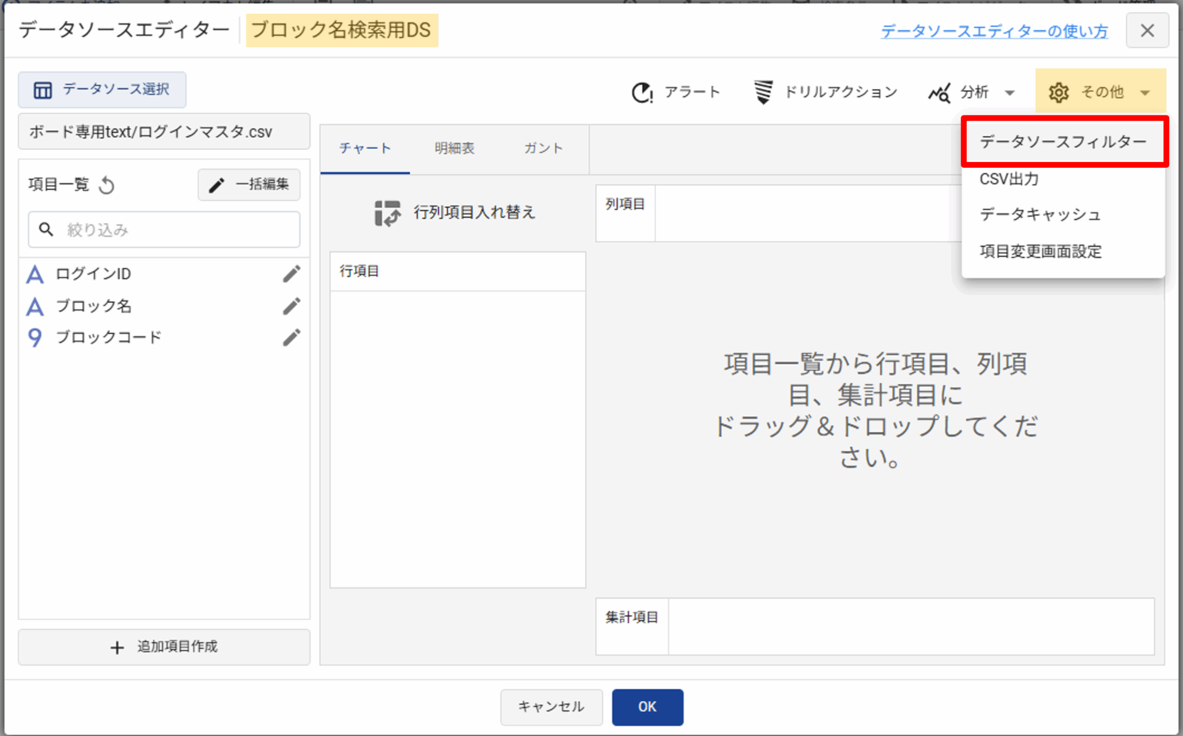Click the 行列項目入れ替え swap icon
The height and width of the screenshot is (736, 1183).
pyautogui.click(x=387, y=213)
